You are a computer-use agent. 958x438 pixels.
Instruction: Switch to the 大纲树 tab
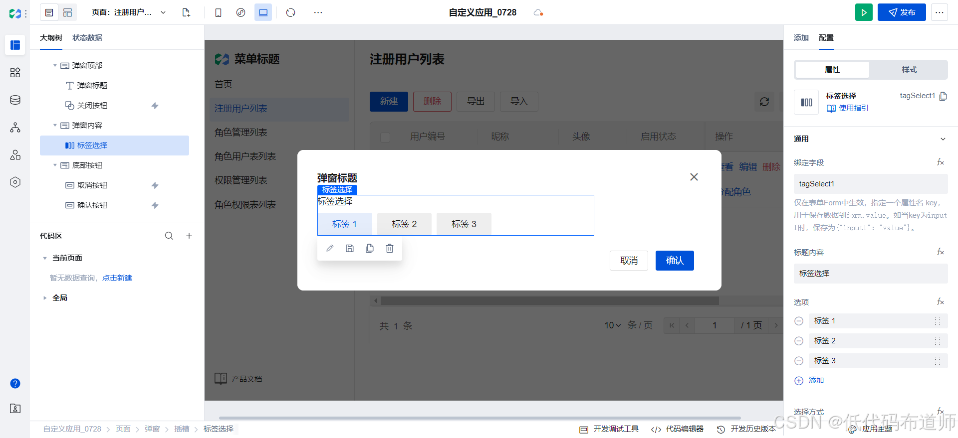[x=51, y=37]
